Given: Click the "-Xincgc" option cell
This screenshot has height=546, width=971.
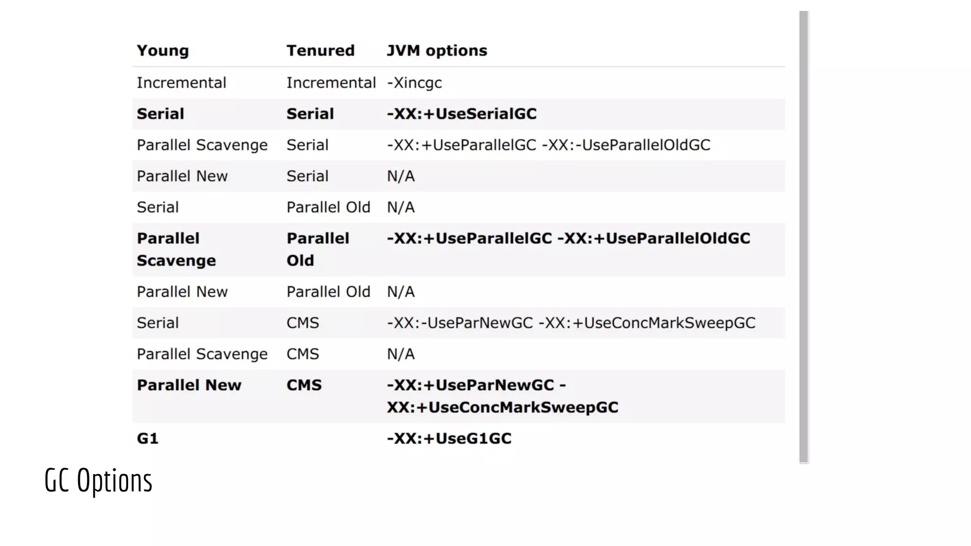Looking at the screenshot, I should [x=414, y=83].
